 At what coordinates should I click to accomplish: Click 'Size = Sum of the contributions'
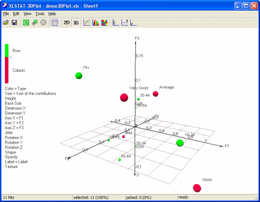31,93
